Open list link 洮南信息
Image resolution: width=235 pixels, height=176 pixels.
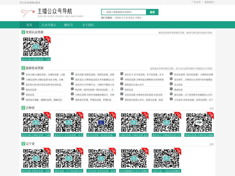[178, 90]
